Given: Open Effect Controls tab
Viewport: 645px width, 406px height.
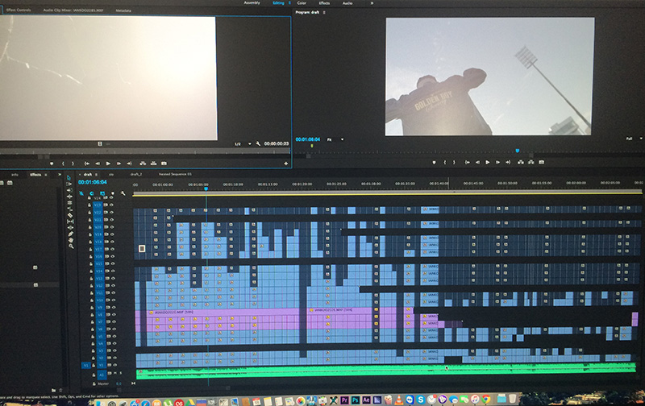Looking at the screenshot, I should tap(18, 10).
